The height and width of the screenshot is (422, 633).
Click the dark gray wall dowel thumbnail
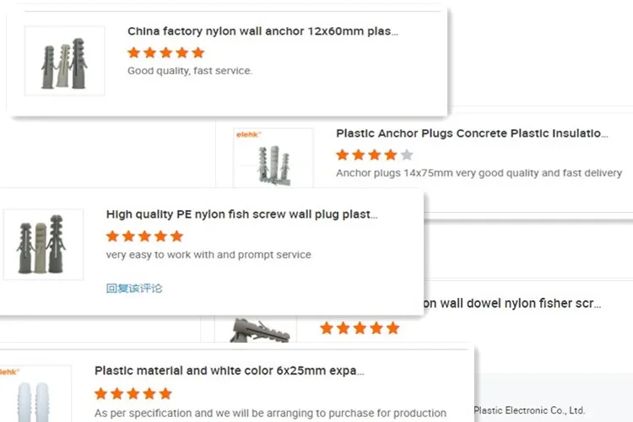coord(257,330)
